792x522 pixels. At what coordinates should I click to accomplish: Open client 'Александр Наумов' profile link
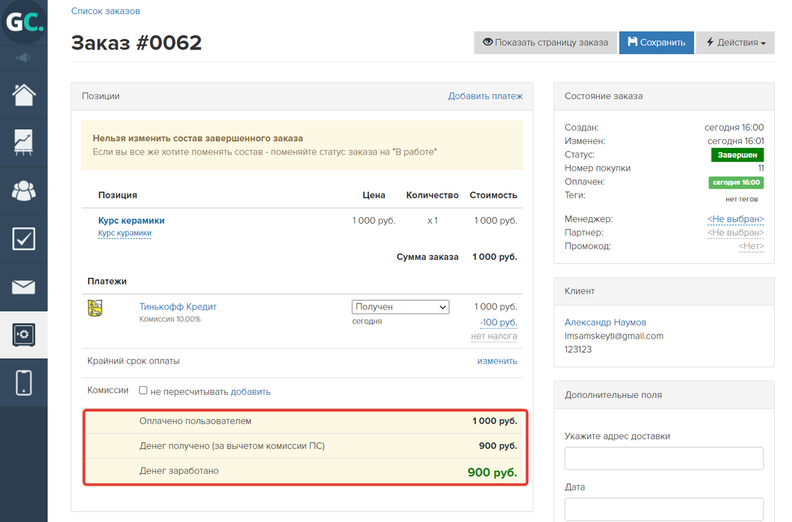605,323
